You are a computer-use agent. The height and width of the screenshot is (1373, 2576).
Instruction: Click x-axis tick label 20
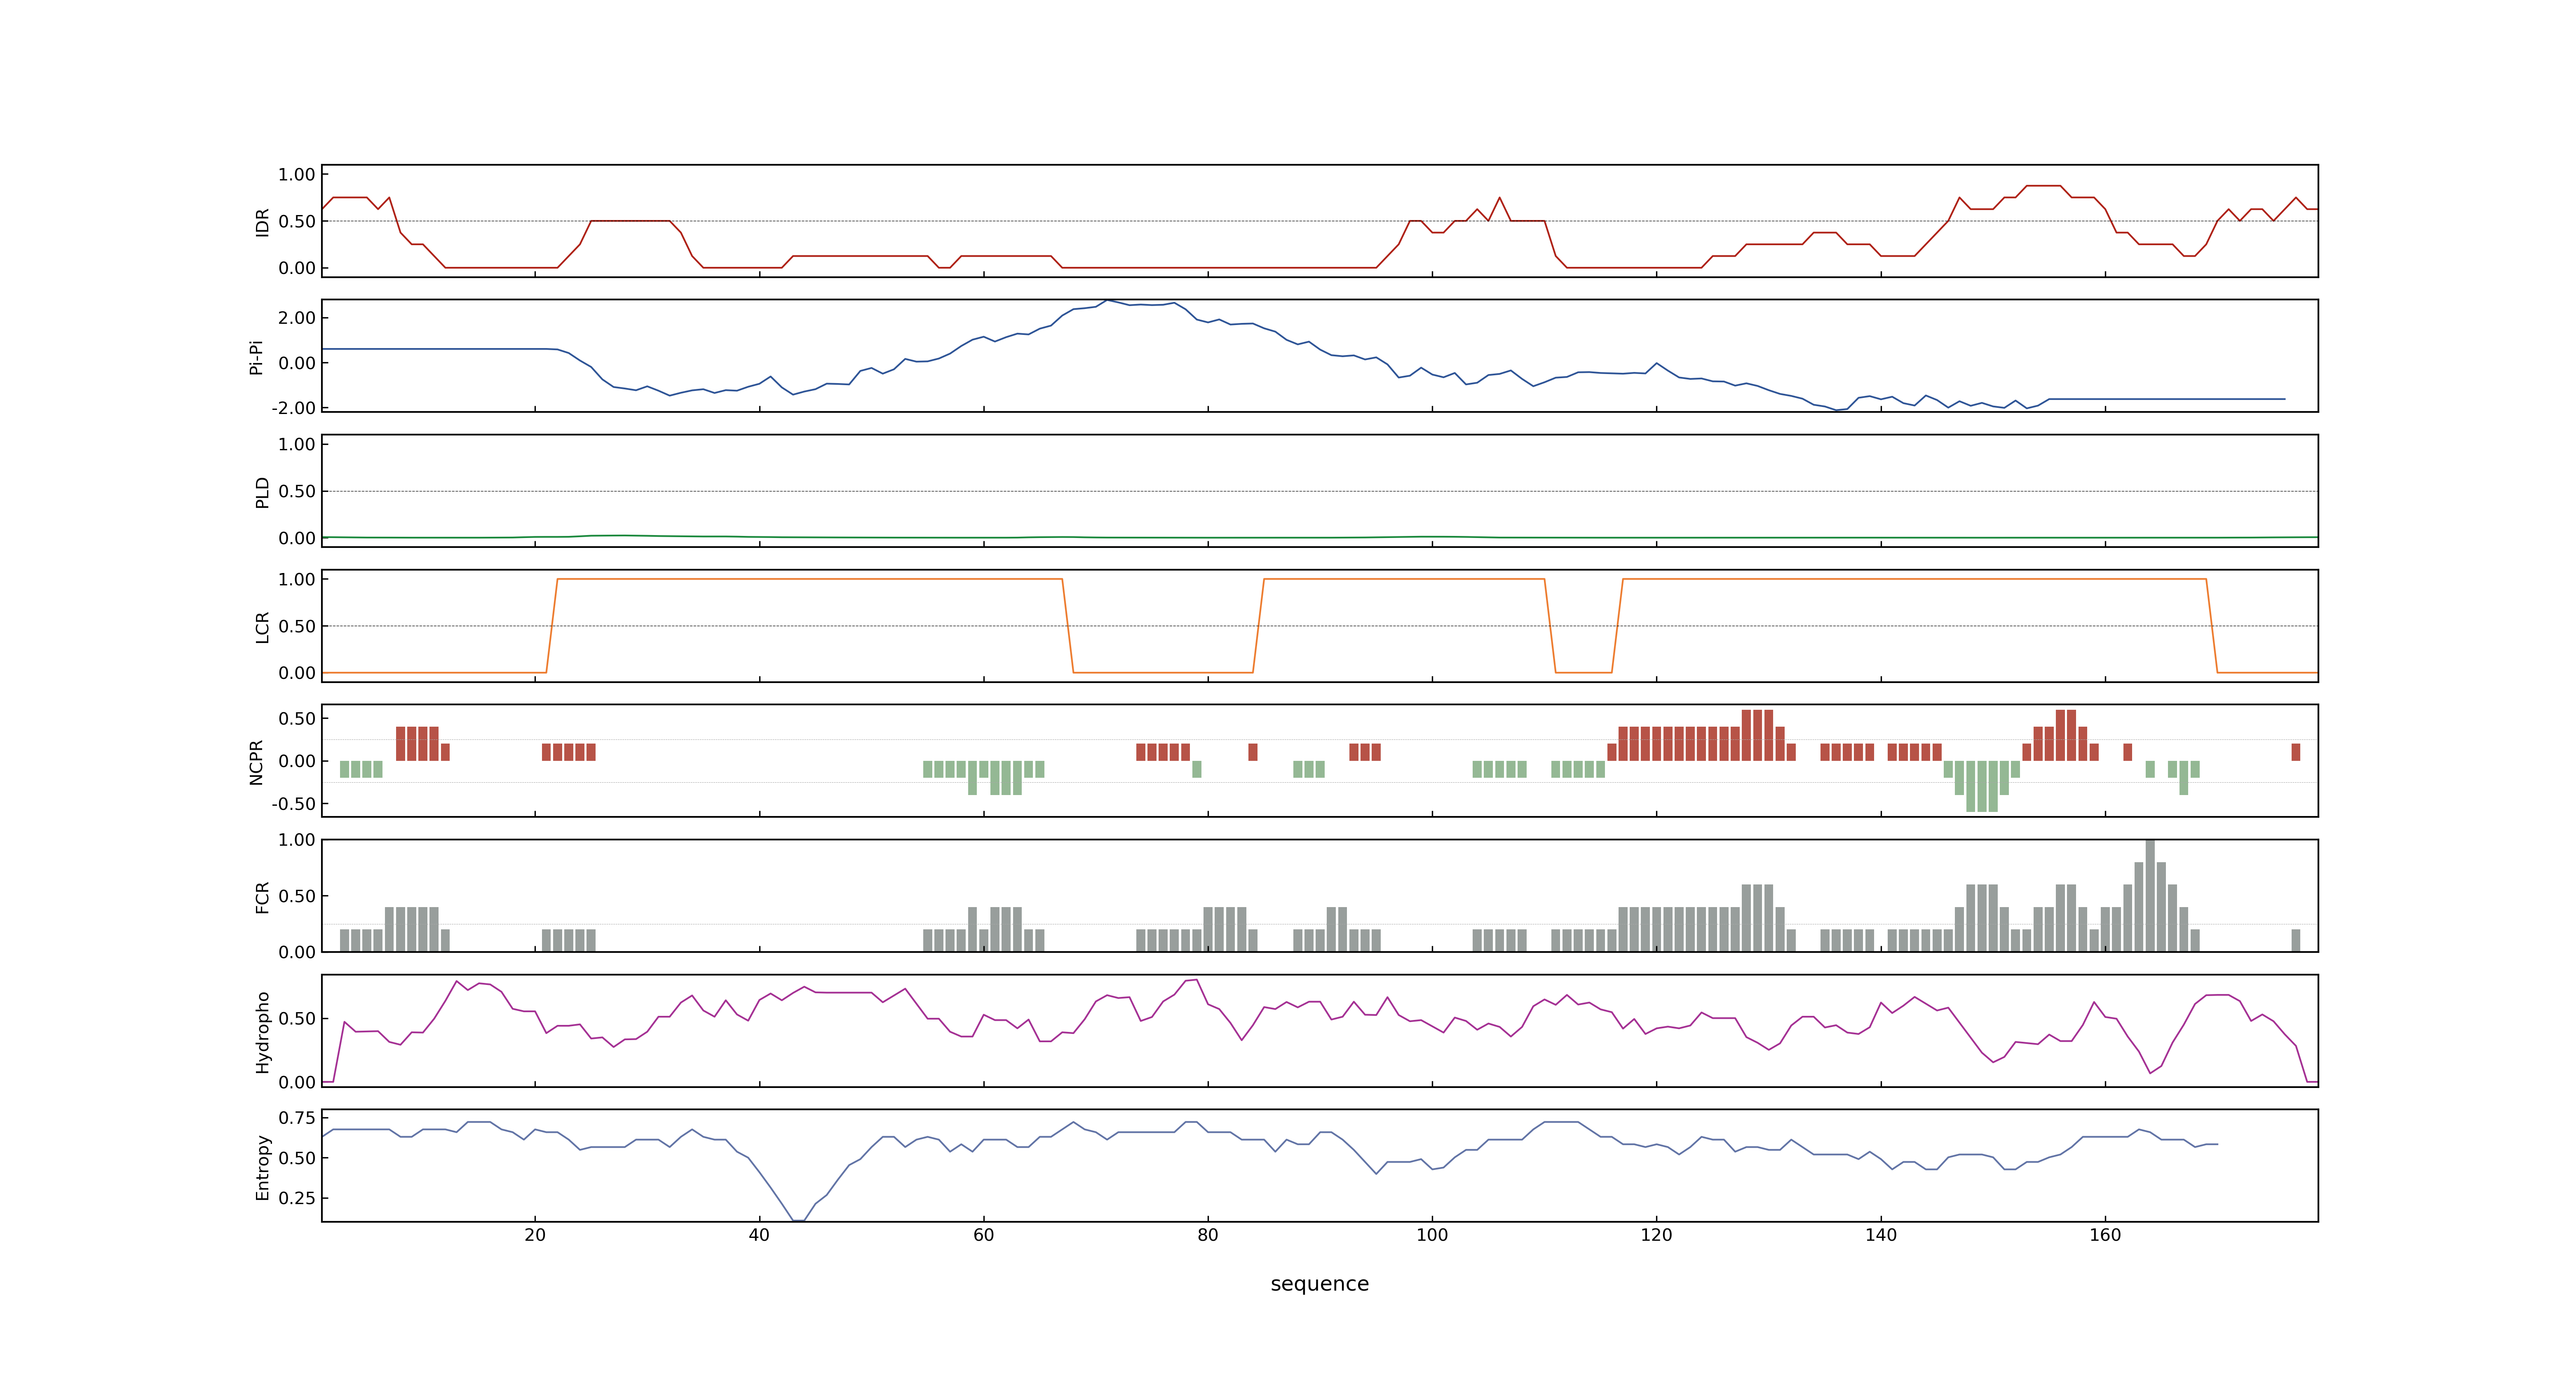pos(535,1234)
